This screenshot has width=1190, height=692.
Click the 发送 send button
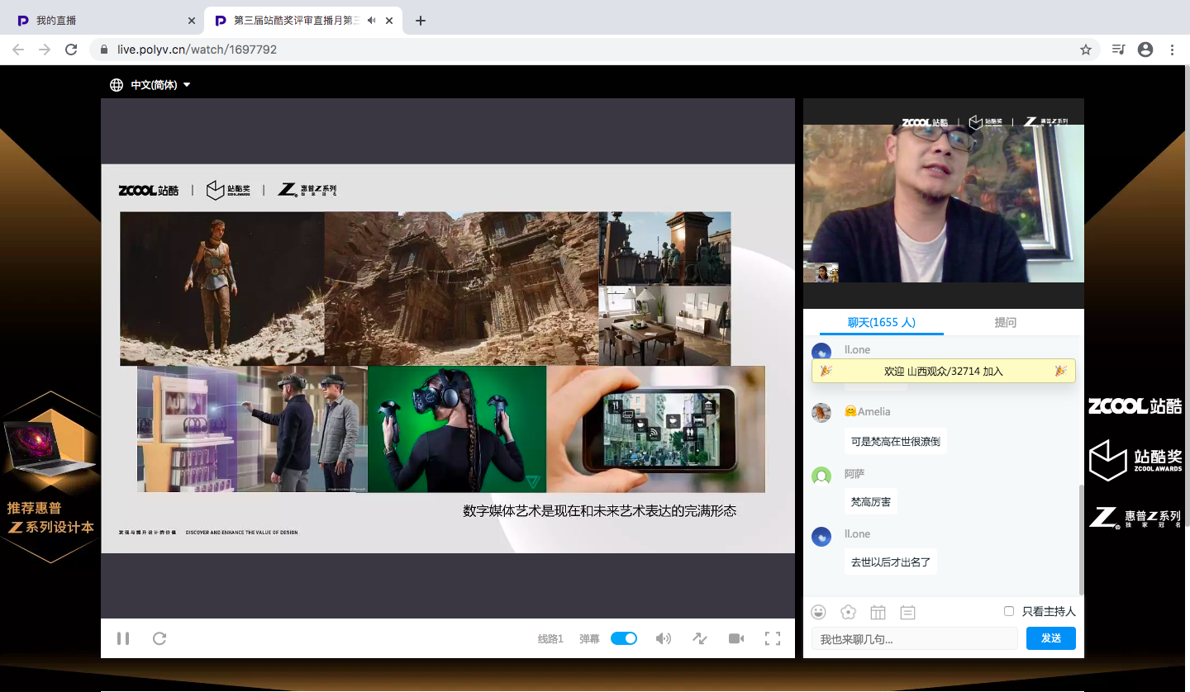1051,638
